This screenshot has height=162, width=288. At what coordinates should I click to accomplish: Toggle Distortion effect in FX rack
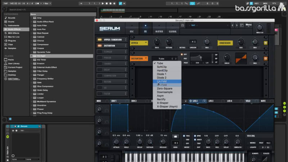pos(100,46)
